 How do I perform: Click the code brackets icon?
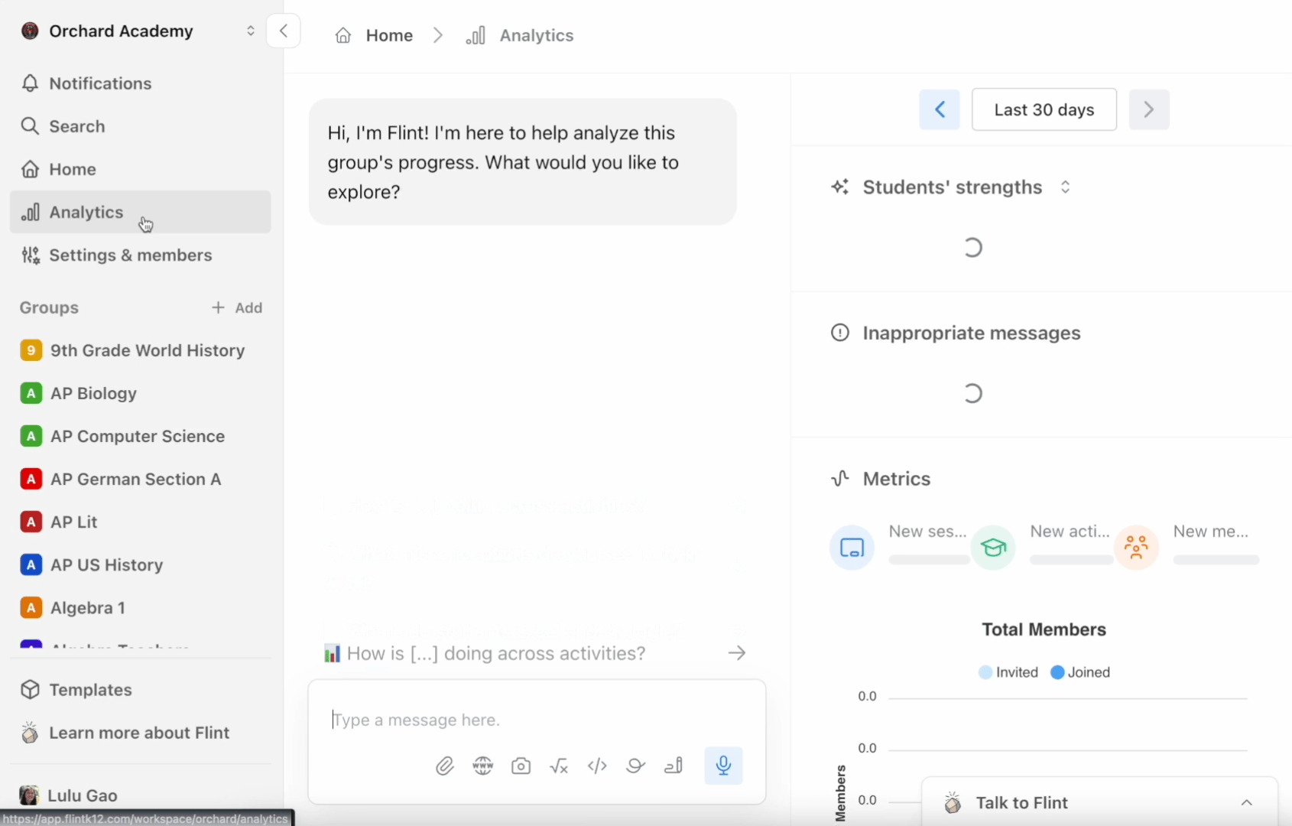point(597,766)
